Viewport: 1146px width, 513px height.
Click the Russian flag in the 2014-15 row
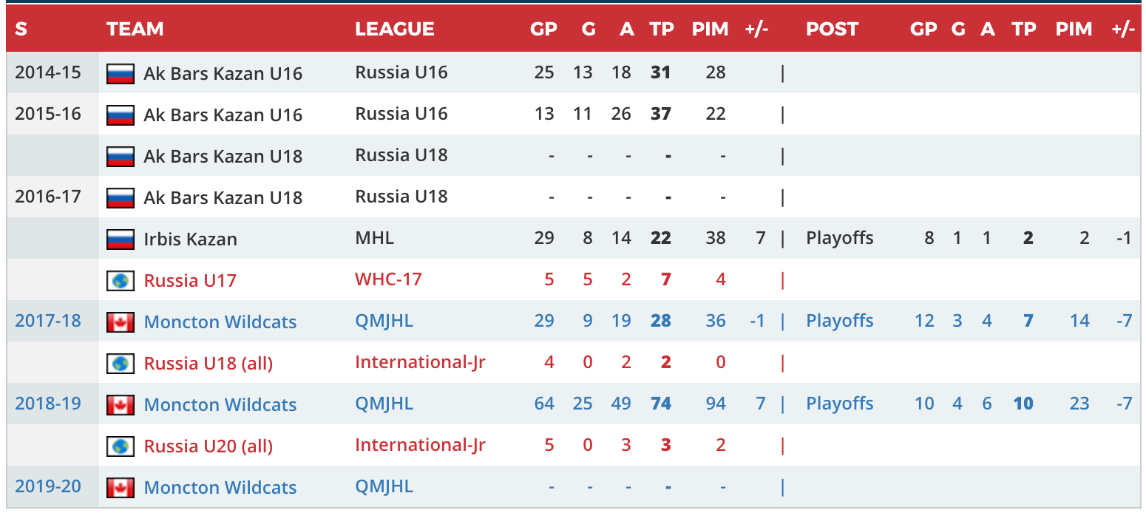click(120, 73)
